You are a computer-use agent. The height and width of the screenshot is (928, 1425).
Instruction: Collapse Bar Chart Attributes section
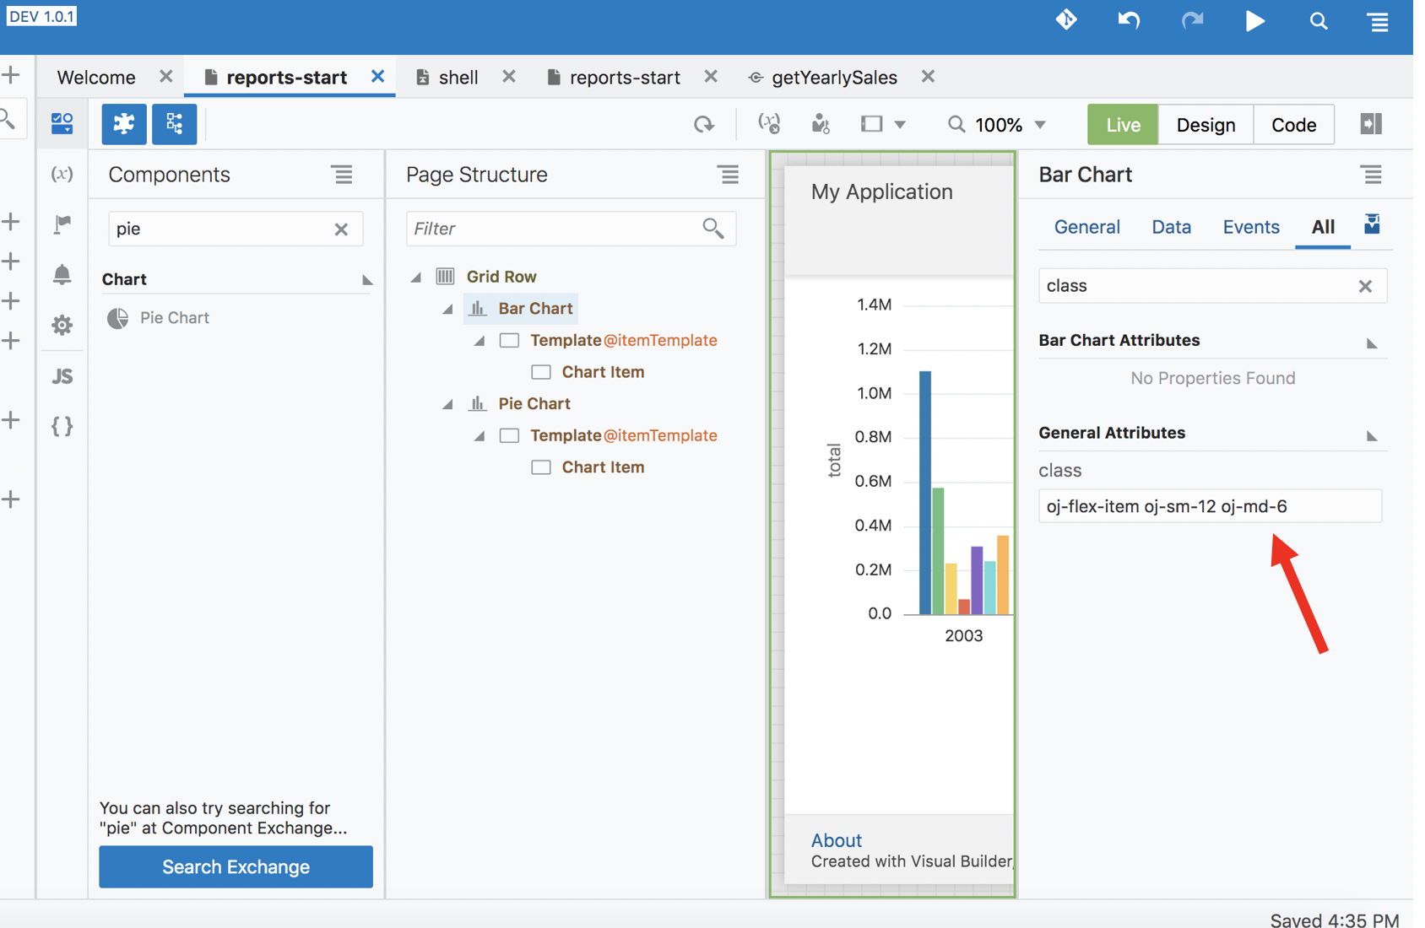[x=1372, y=343]
